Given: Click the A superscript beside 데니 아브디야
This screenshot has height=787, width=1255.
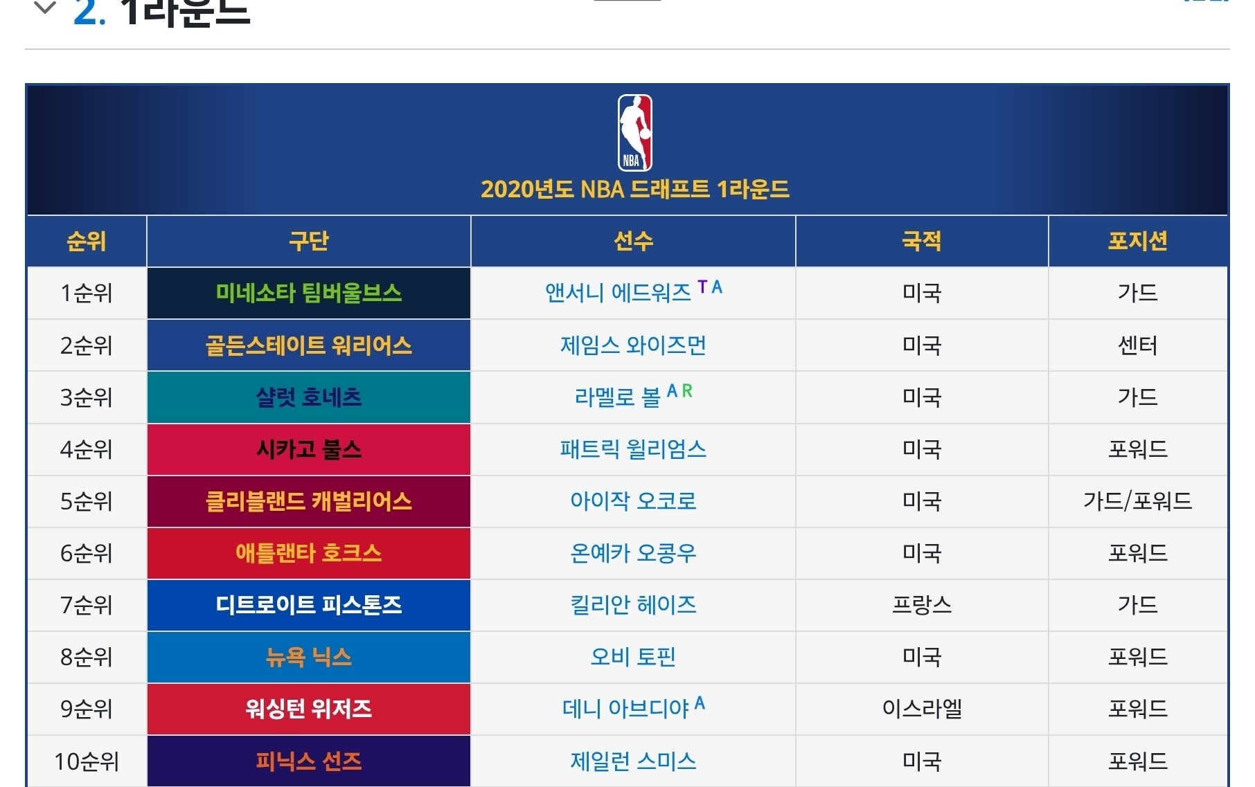Looking at the screenshot, I should coord(700,703).
